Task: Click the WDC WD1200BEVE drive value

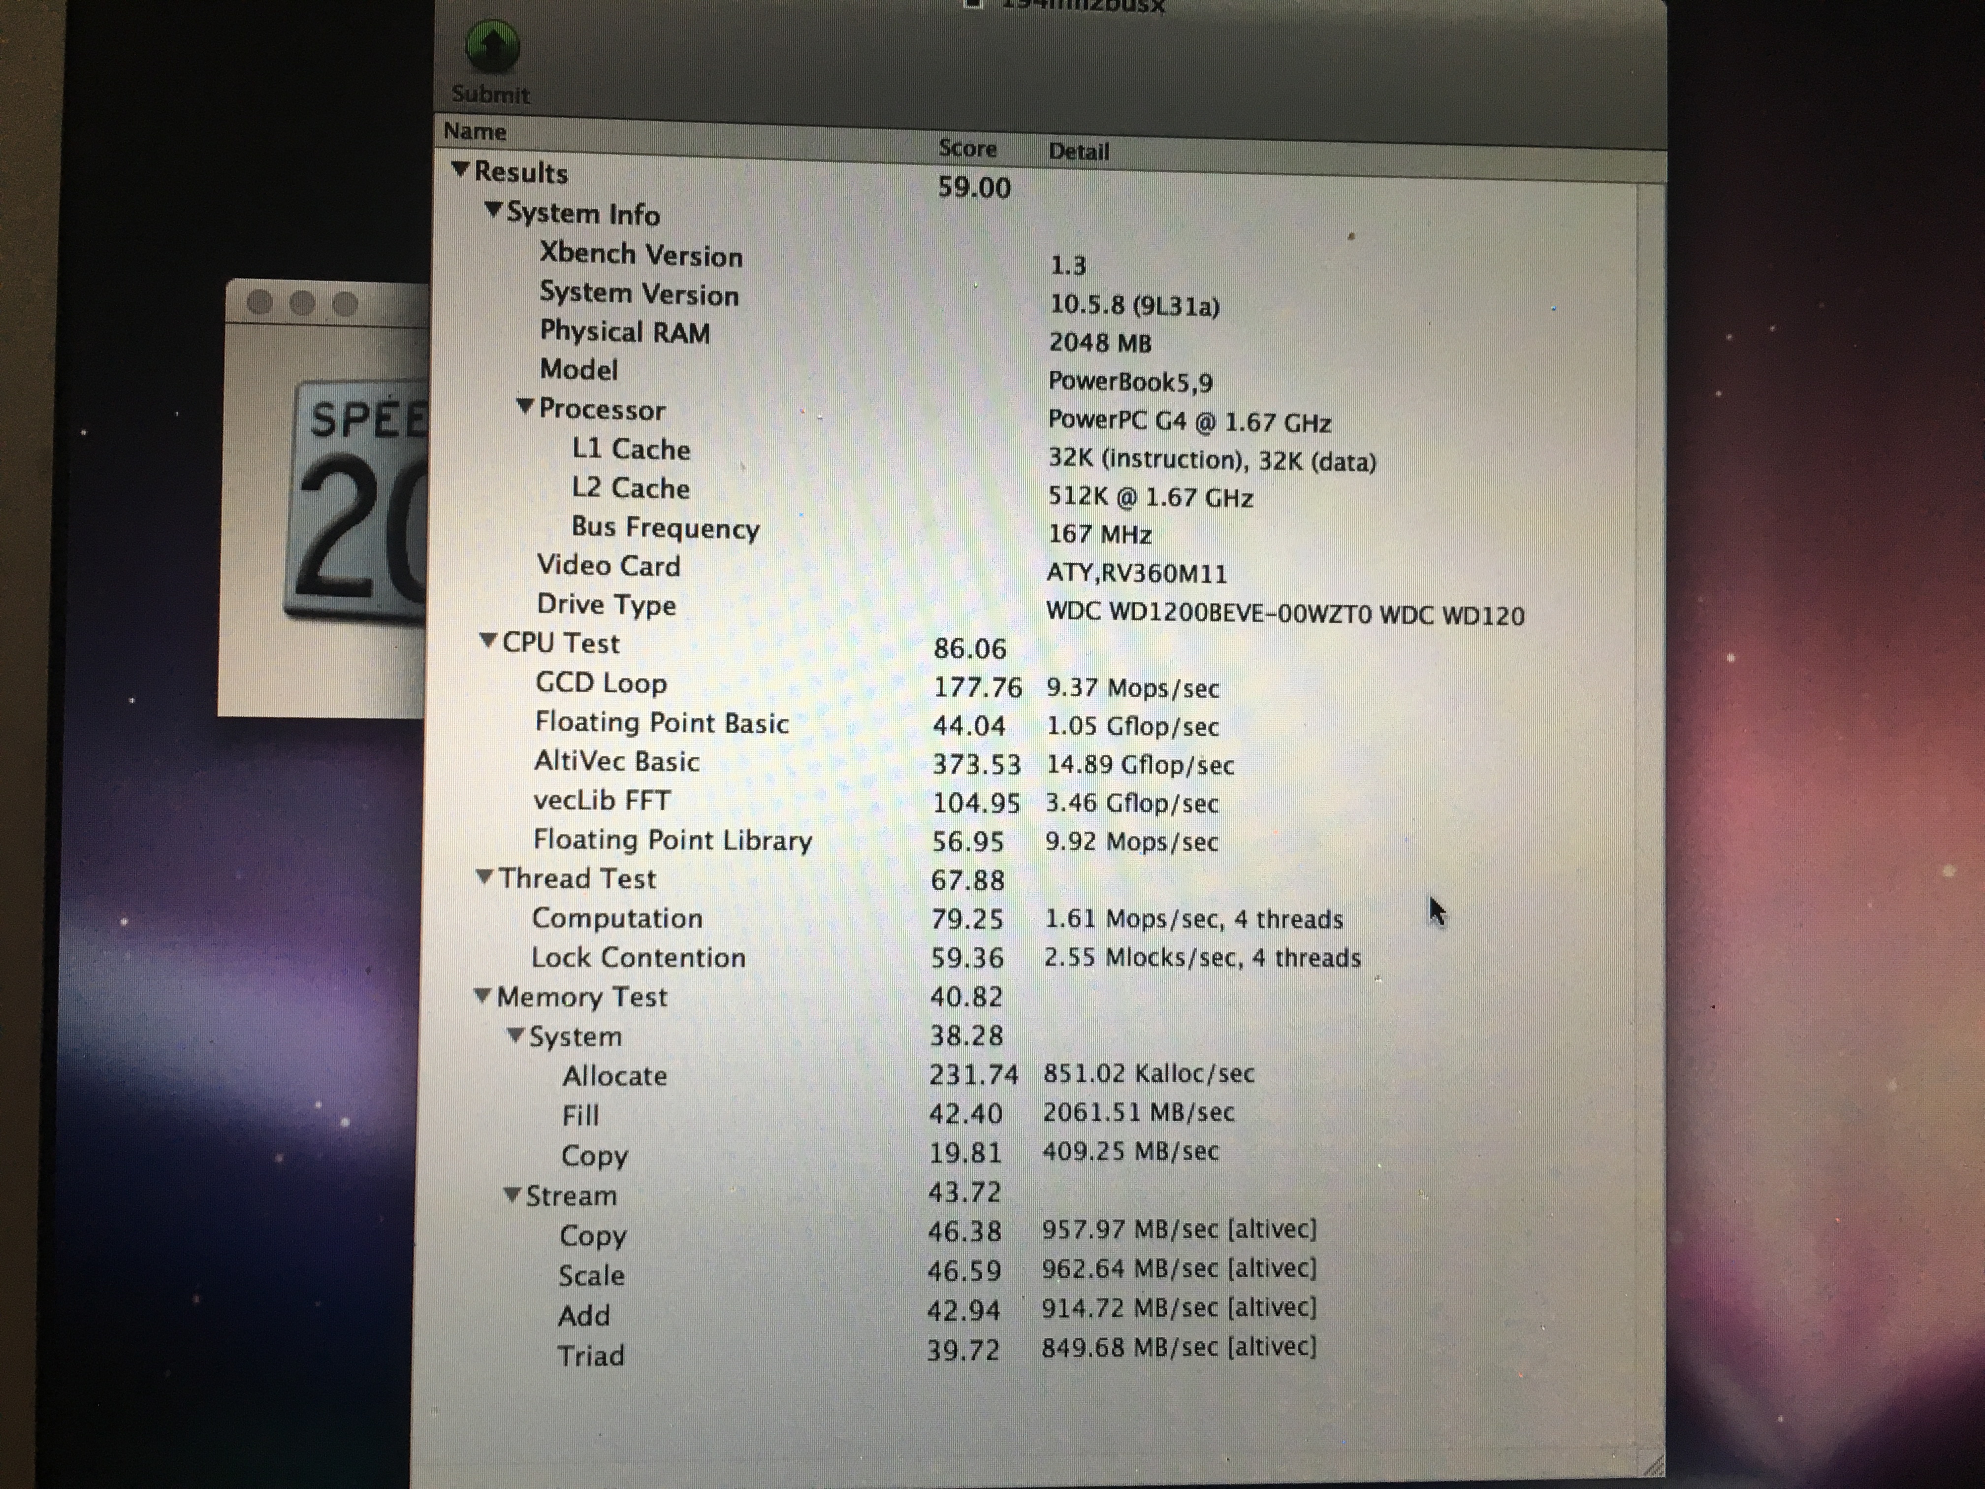Action: pos(1285,615)
